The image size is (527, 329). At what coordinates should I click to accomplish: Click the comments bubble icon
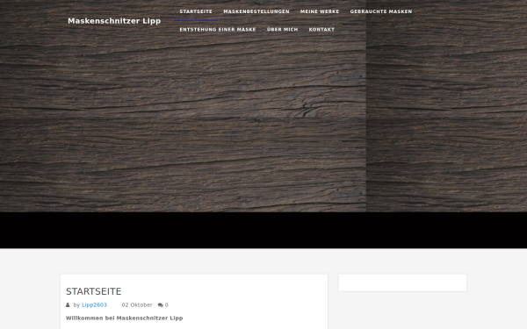click(161, 305)
